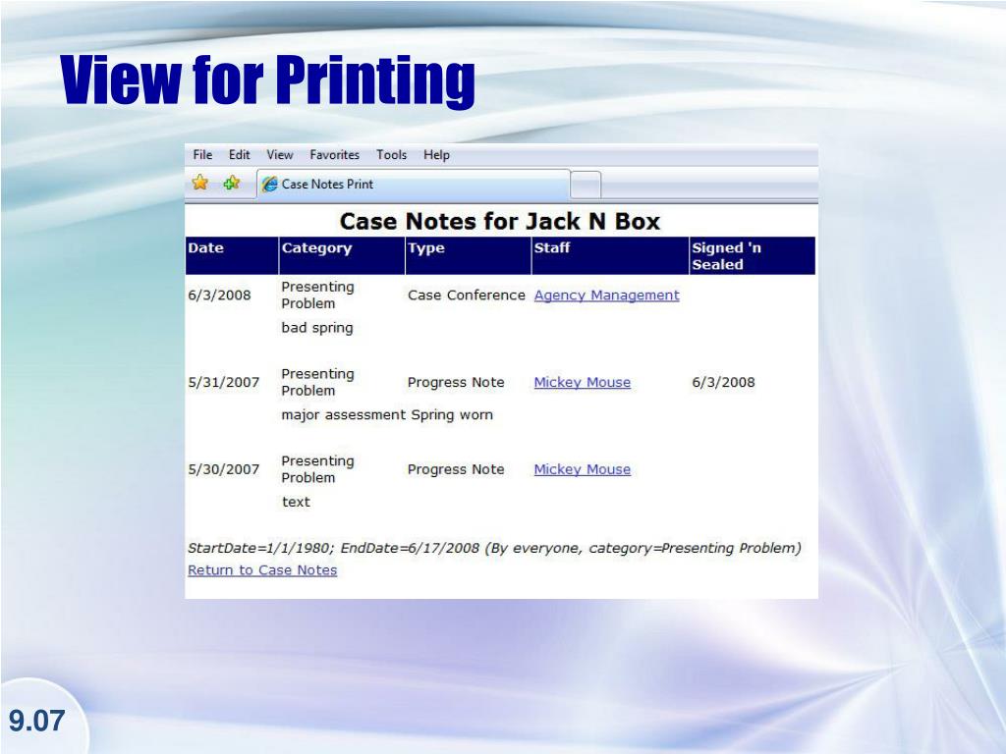The height and width of the screenshot is (754, 1006).
Task: Select the 6/3/2008 date in first row
Action: pos(219,295)
